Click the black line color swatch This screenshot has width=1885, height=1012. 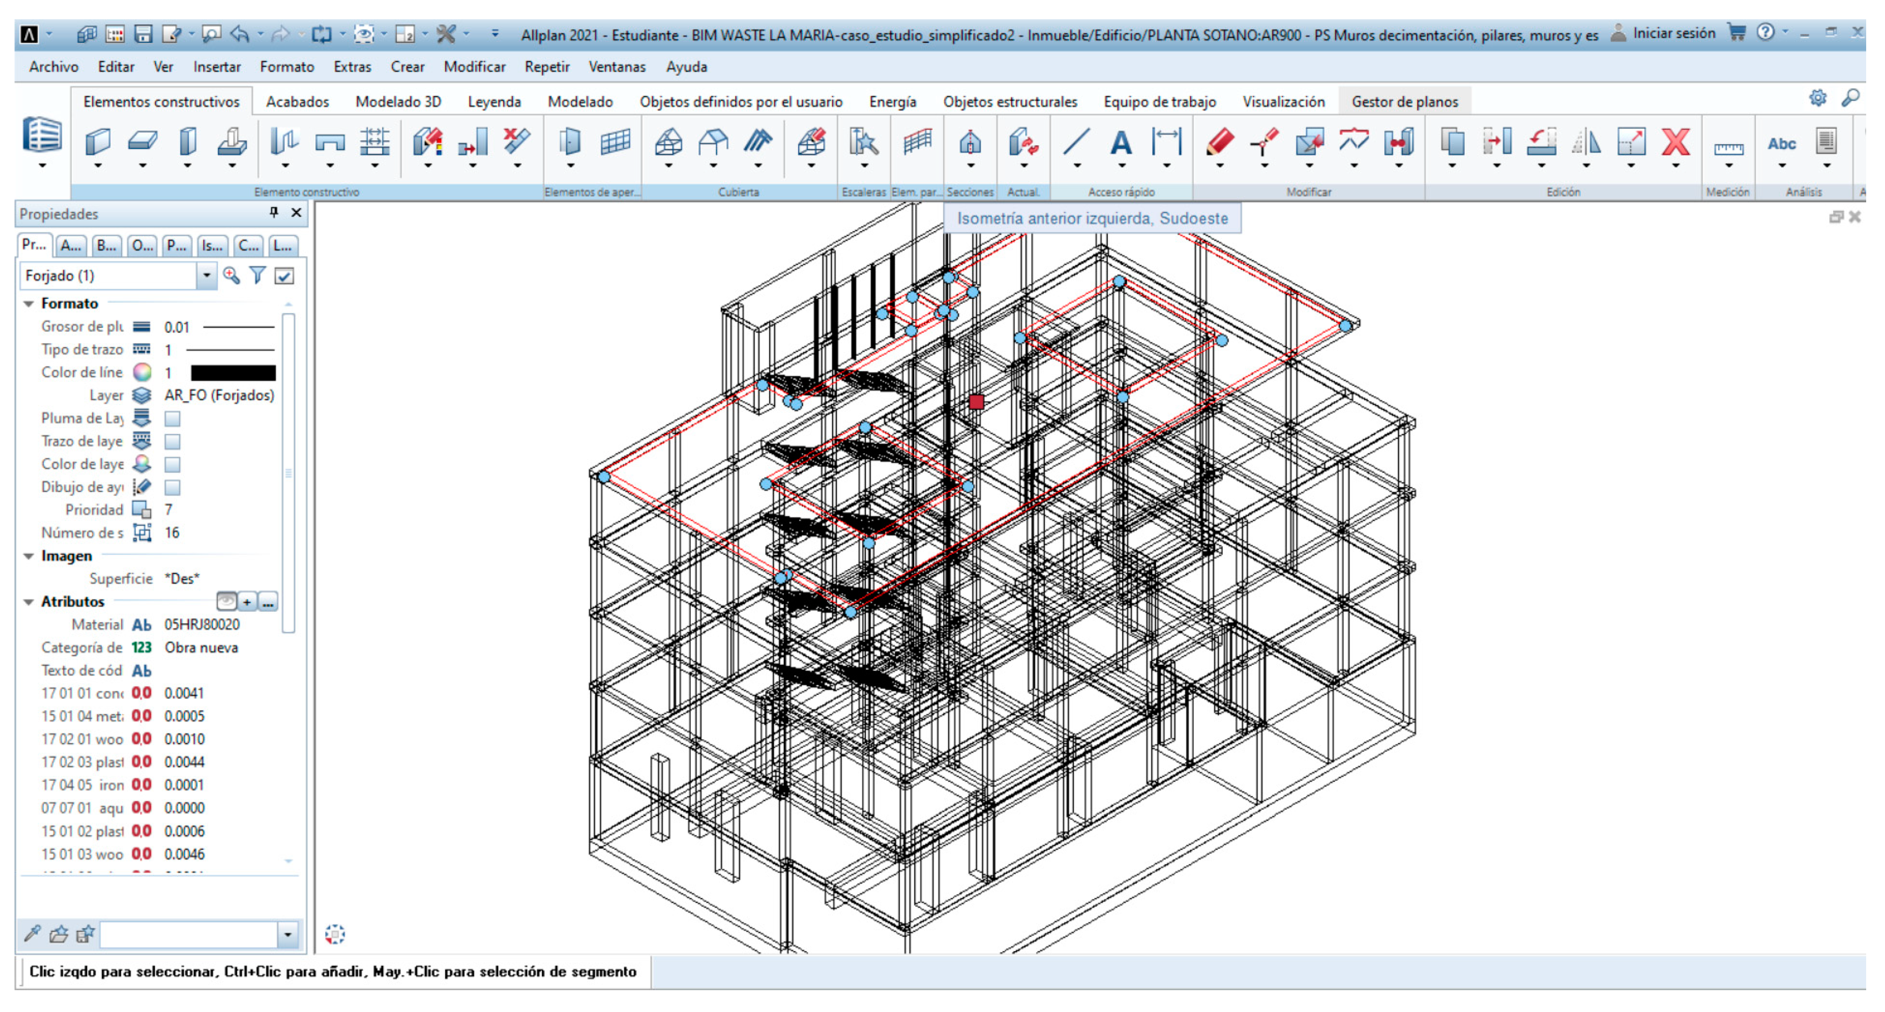pos(233,373)
